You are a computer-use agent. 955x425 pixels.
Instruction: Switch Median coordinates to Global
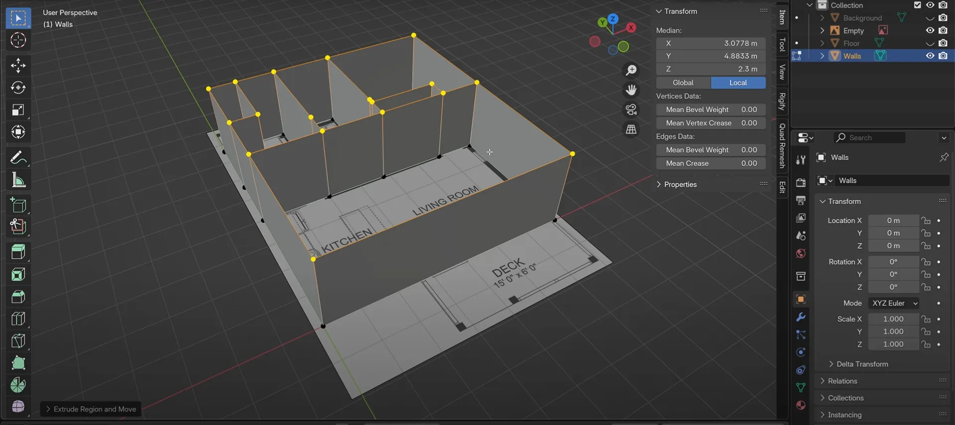click(683, 83)
